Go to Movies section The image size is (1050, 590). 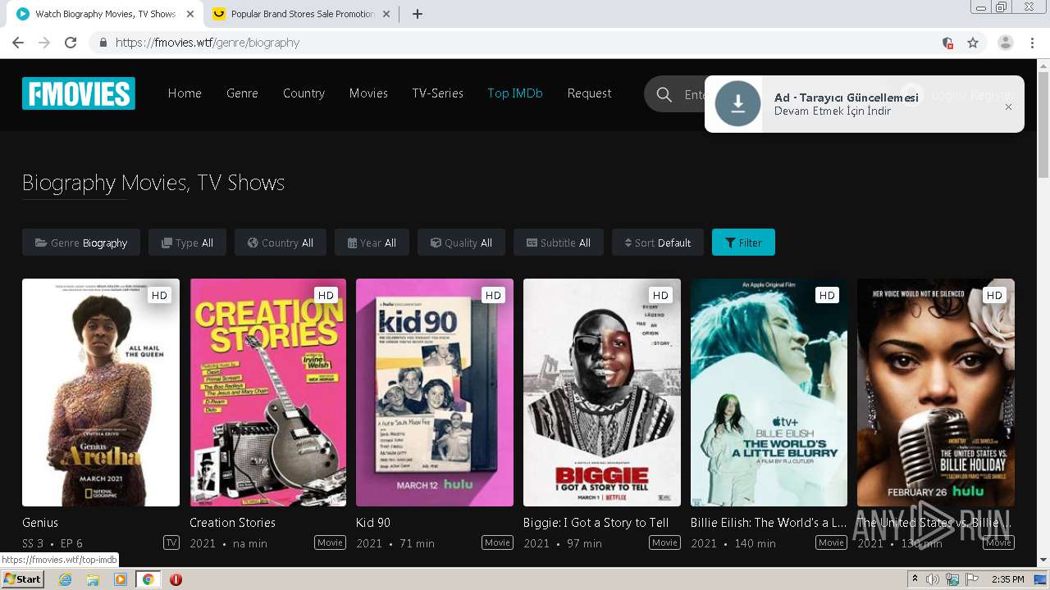click(368, 93)
